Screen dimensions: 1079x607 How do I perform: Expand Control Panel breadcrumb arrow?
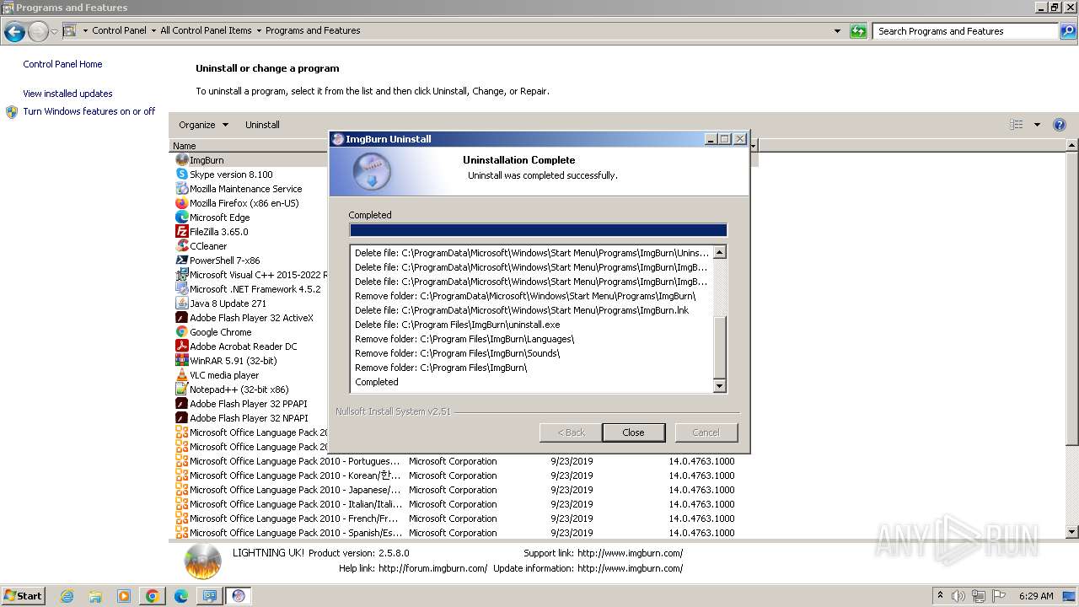[153, 30]
